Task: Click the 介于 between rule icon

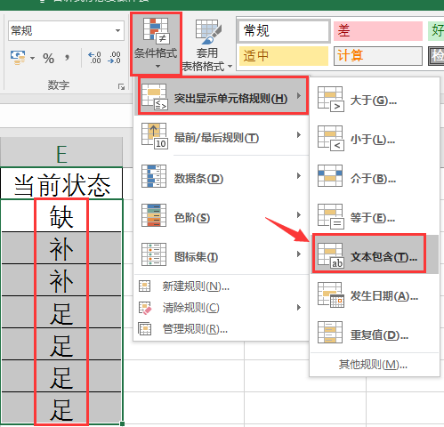Action: tap(330, 176)
